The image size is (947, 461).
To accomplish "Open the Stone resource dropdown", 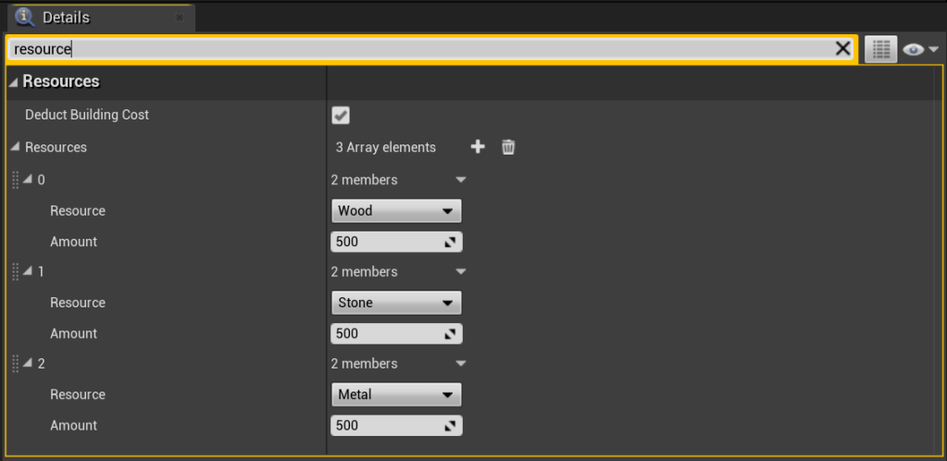I will [x=396, y=303].
